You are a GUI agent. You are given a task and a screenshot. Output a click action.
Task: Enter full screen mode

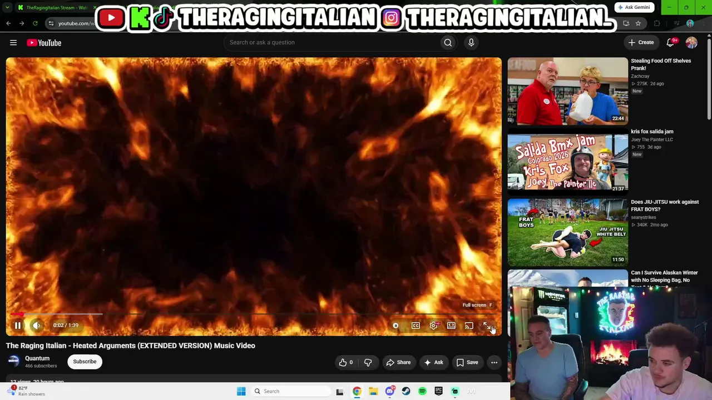[487, 326]
